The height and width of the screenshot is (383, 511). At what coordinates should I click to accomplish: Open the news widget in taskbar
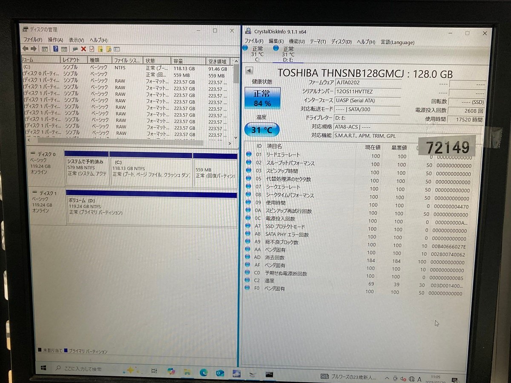point(349,377)
